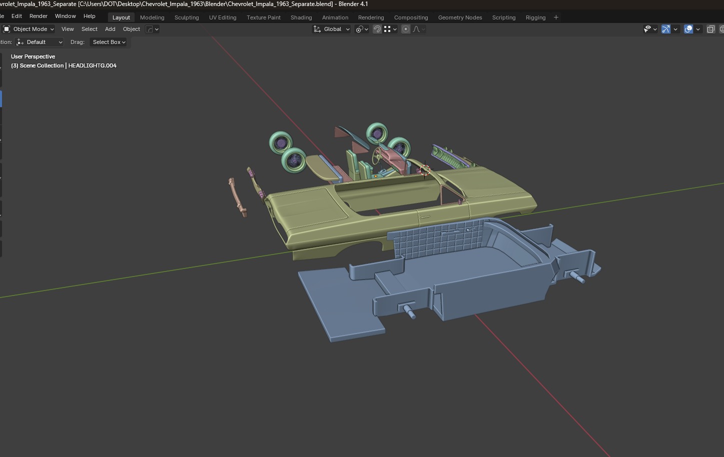Open the Edit menu
This screenshot has width=724, height=457.
[17, 16]
